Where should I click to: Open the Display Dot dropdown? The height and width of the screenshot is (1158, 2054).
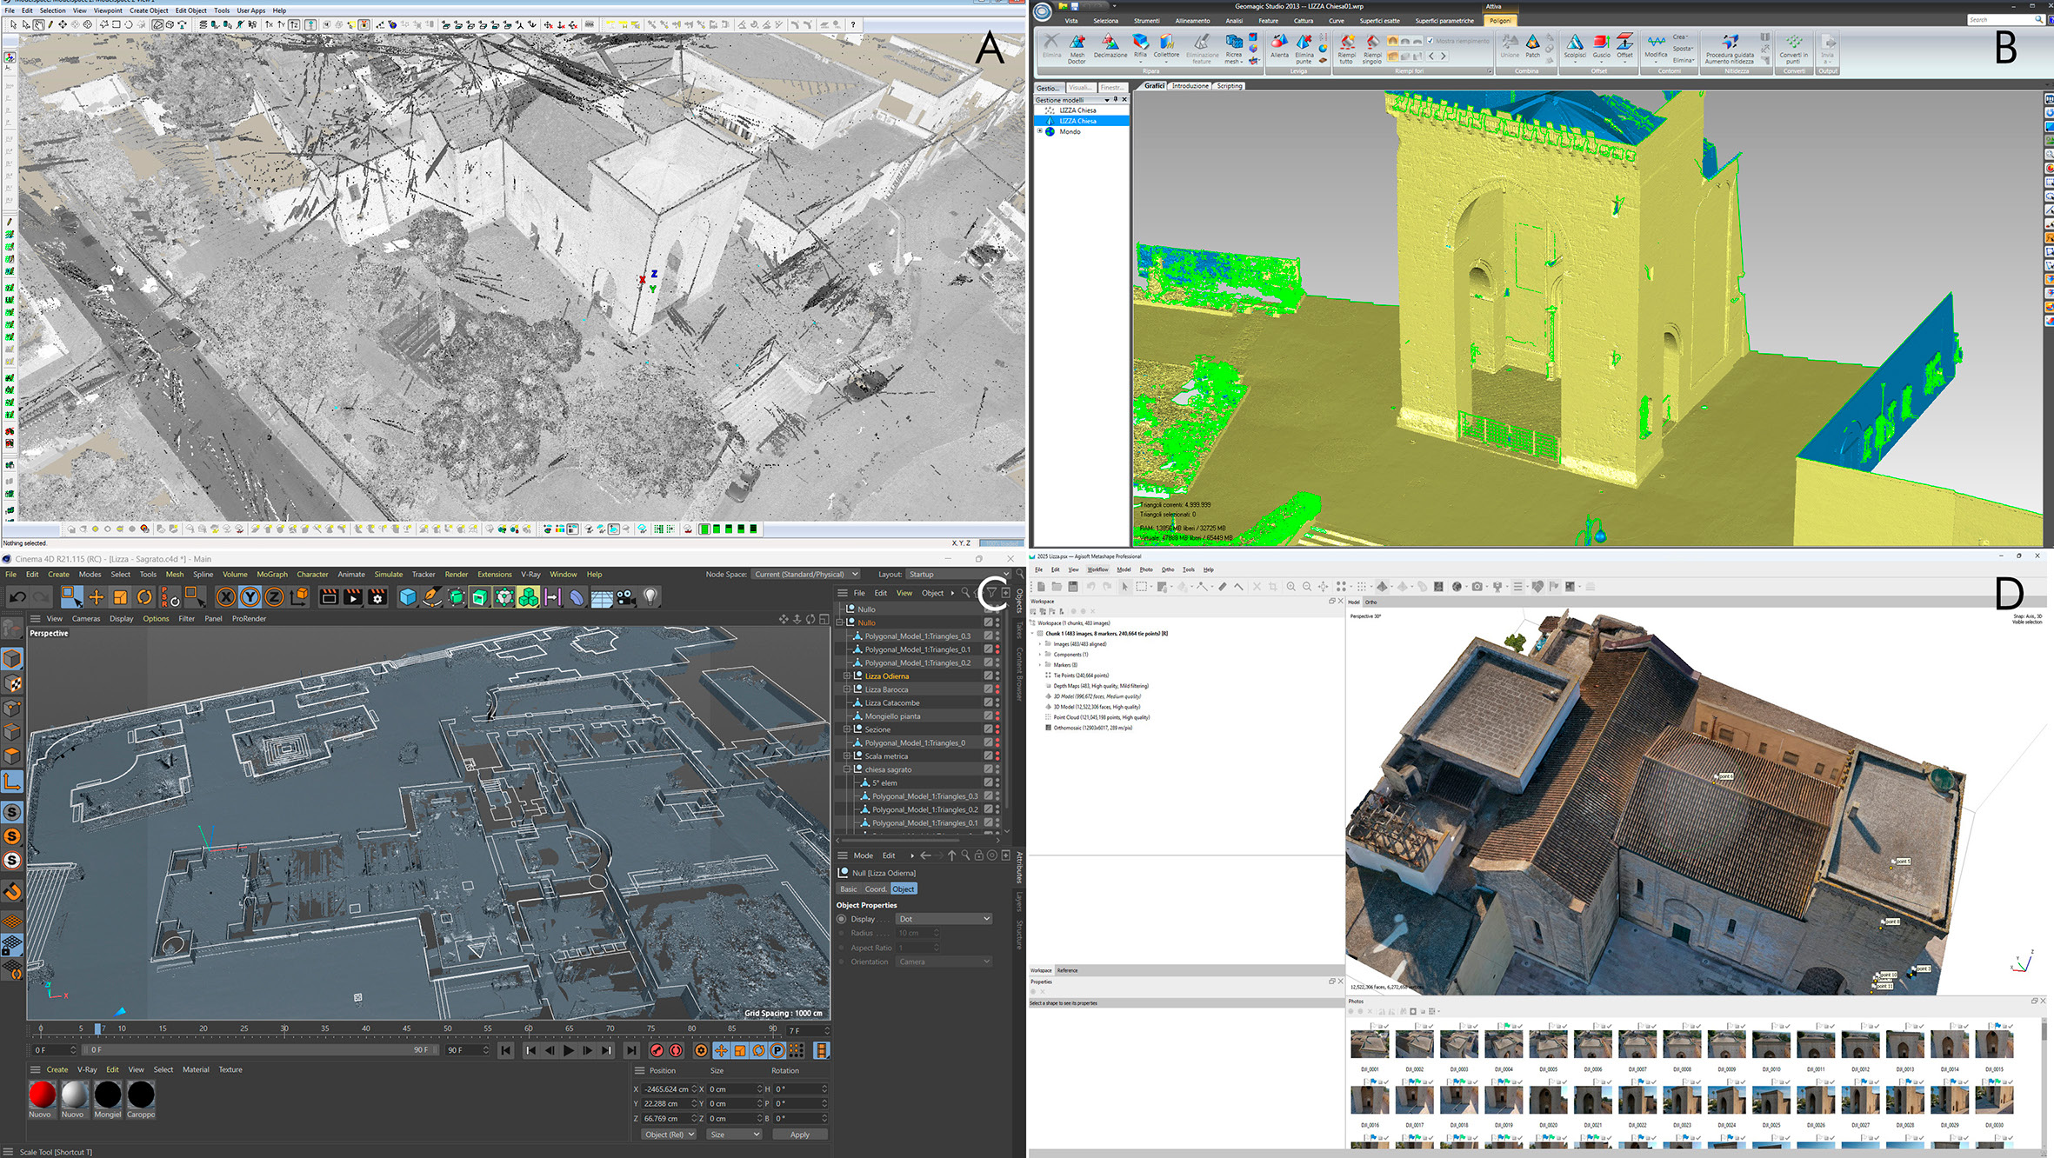(944, 919)
